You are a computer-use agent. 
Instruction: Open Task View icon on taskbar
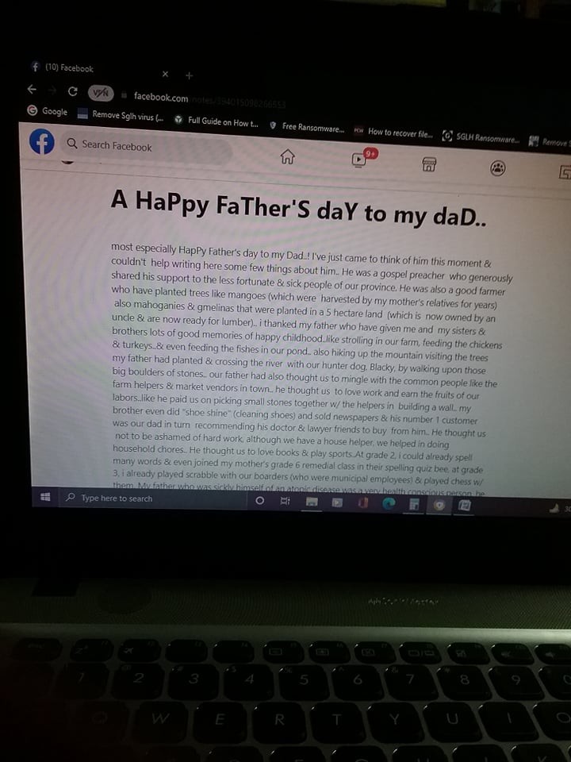point(285,501)
